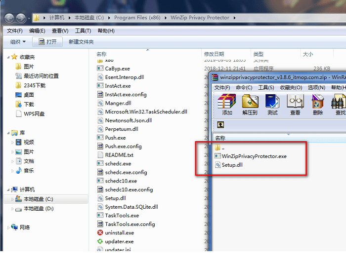Image resolution: width=346 pixels, height=261 pixels.
Task: Collapse the Computer (计算机) tree node
Action: click(x=8, y=189)
